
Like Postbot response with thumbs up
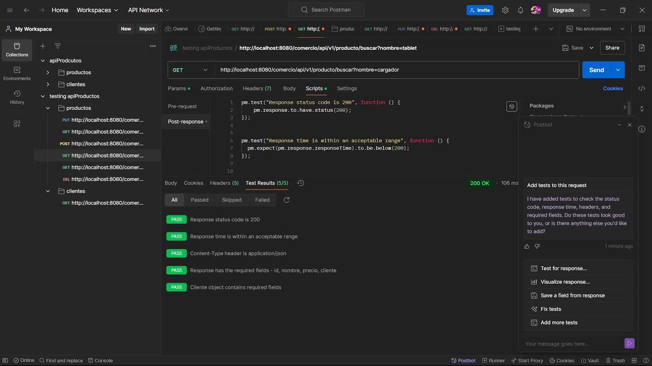[527, 247]
